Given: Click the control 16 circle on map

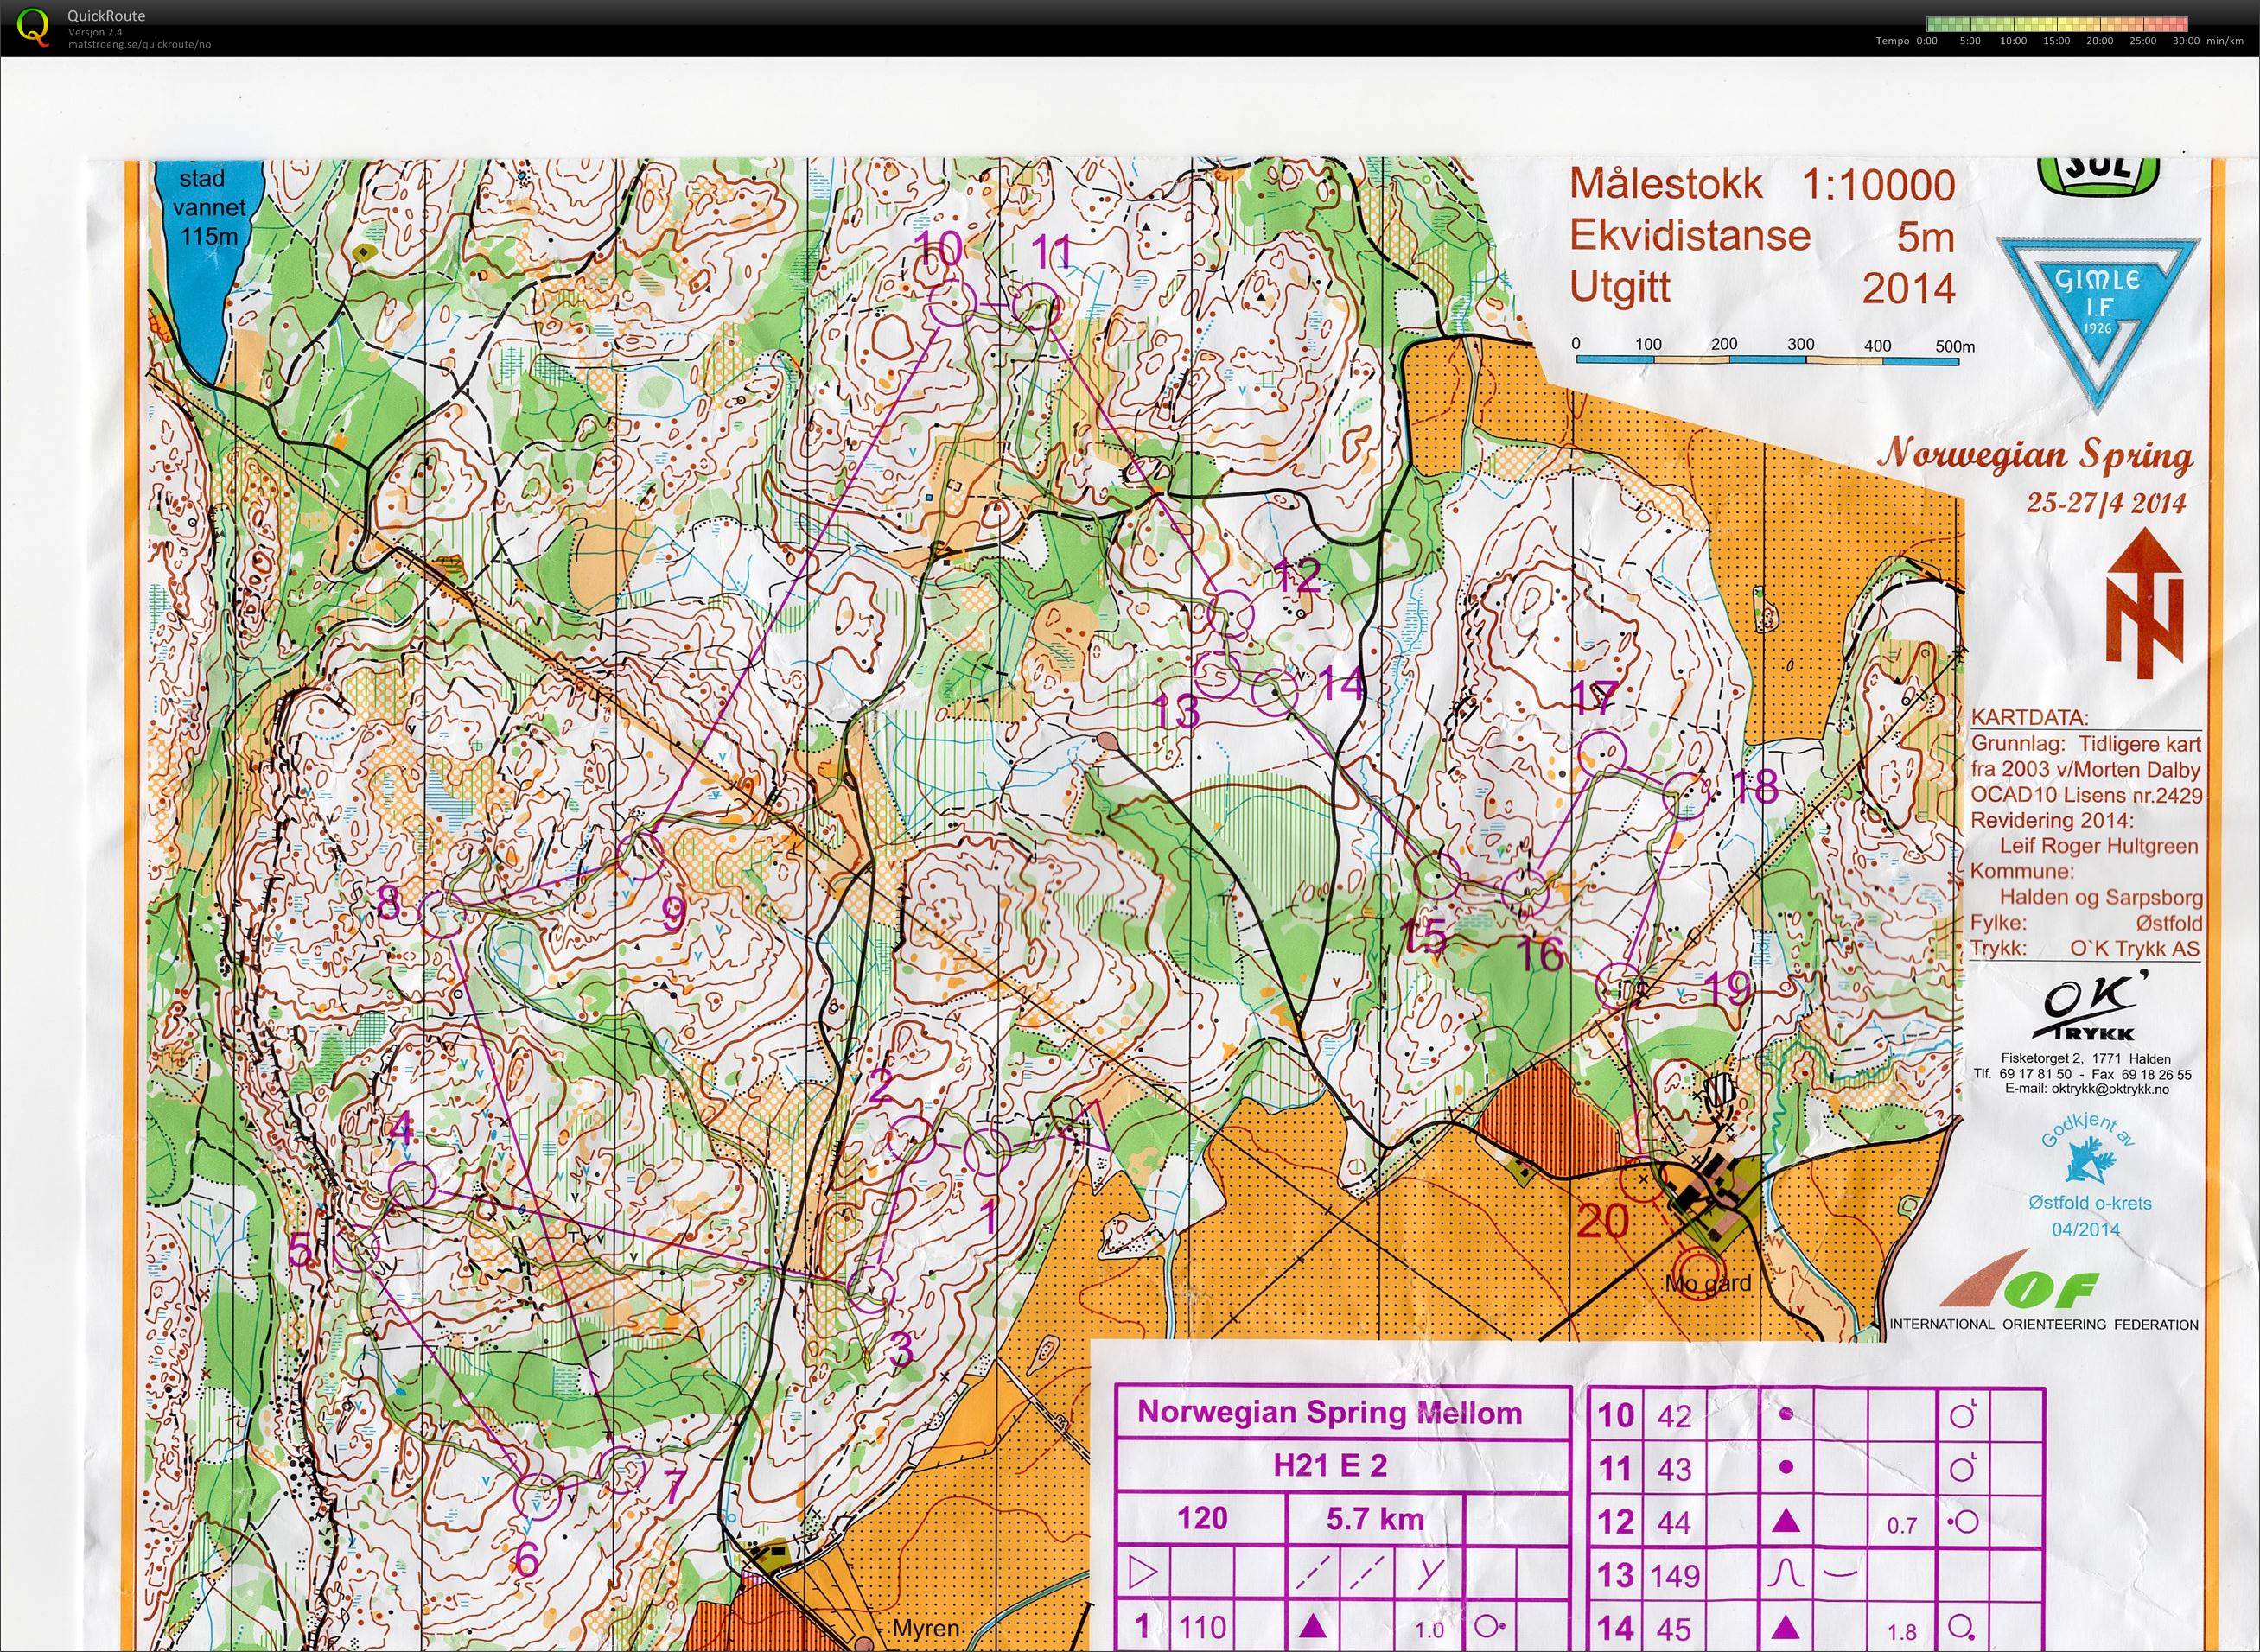Looking at the screenshot, I should click(1526, 891).
